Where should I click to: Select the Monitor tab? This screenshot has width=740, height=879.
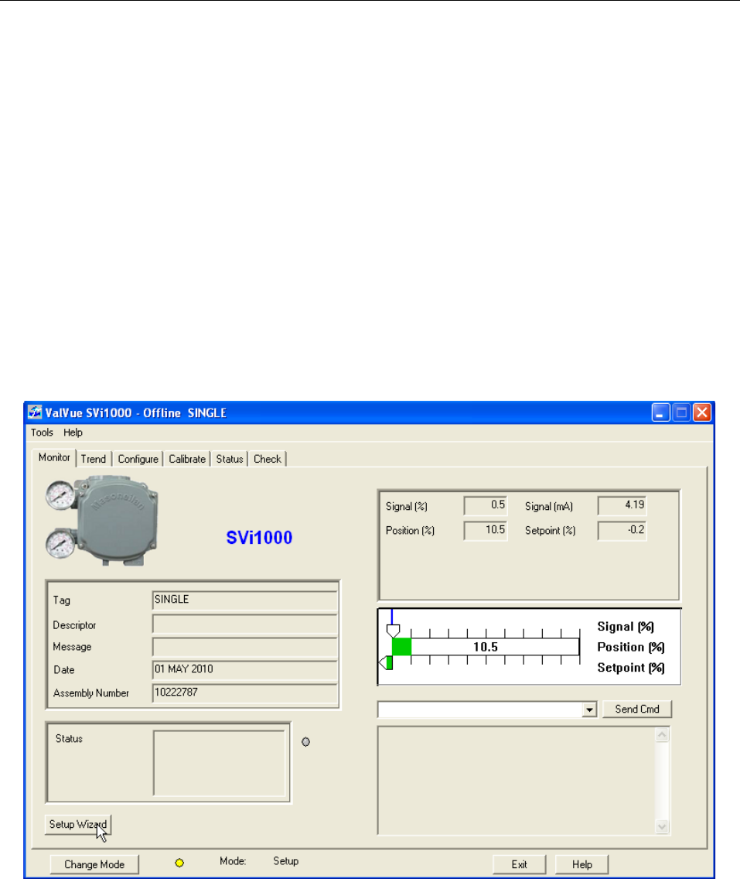pos(54,457)
